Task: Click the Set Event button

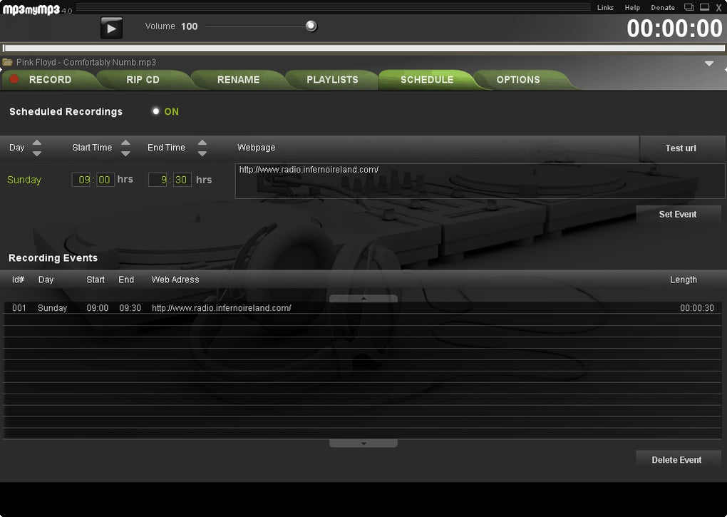Action: tap(678, 214)
